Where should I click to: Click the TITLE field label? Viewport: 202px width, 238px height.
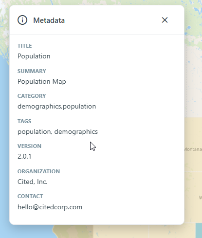25,46
